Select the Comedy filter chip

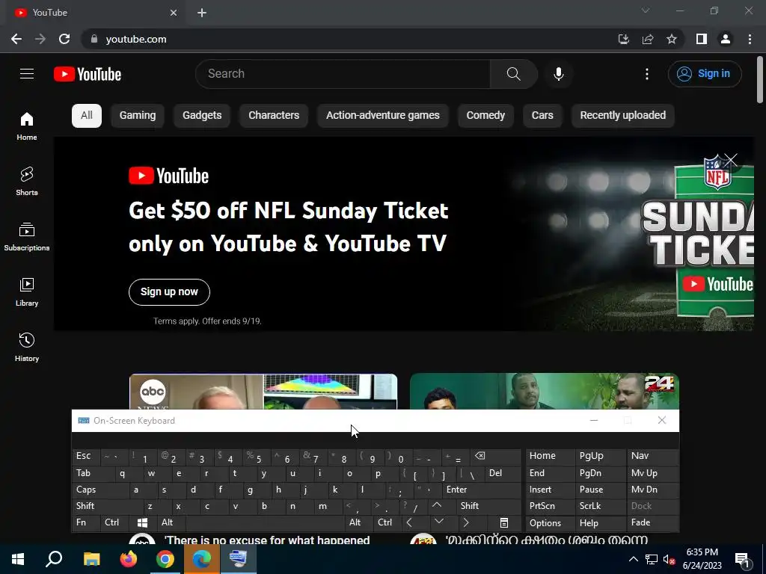(x=485, y=116)
